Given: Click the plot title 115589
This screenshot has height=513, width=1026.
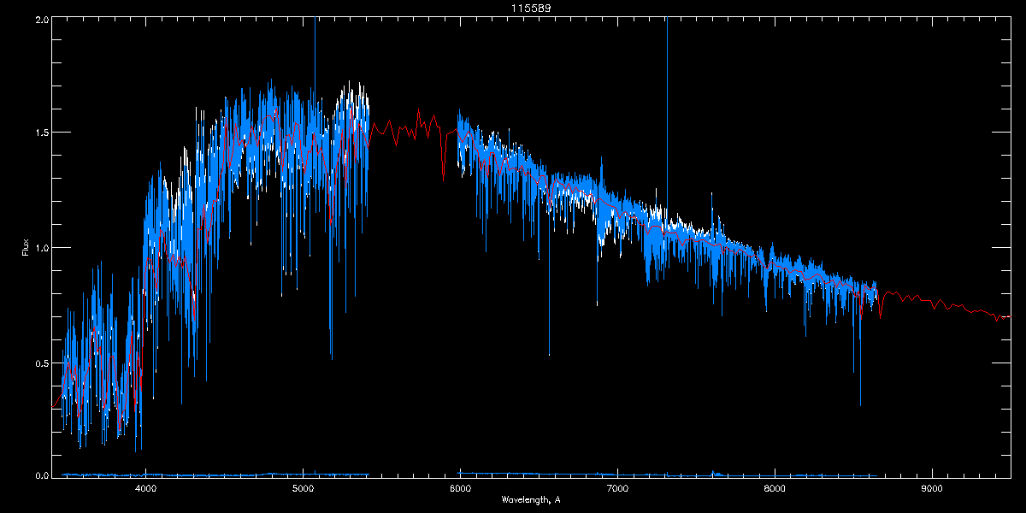Looking at the screenshot, I should 530,8.
